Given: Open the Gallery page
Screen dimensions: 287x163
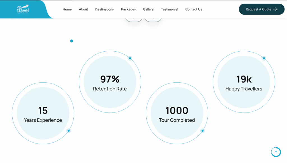Looking at the screenshot, I should click(148, 9).
